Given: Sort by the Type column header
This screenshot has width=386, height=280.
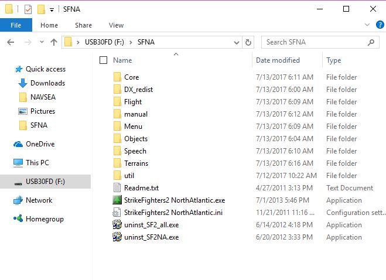Looking at the screenshot, I should pyautogui.click(x=333, y=60).
